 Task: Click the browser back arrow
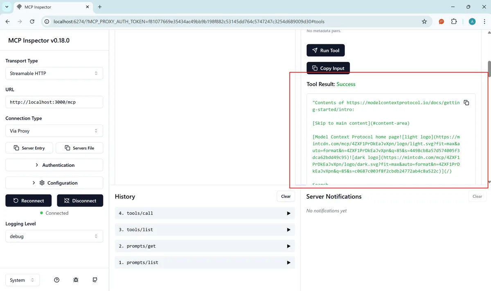(x=7, y=21)
